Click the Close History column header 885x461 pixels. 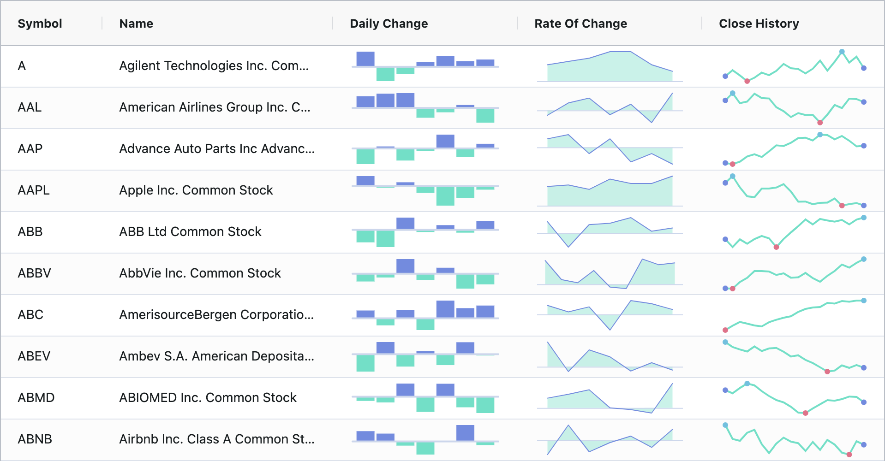point(759,24)
